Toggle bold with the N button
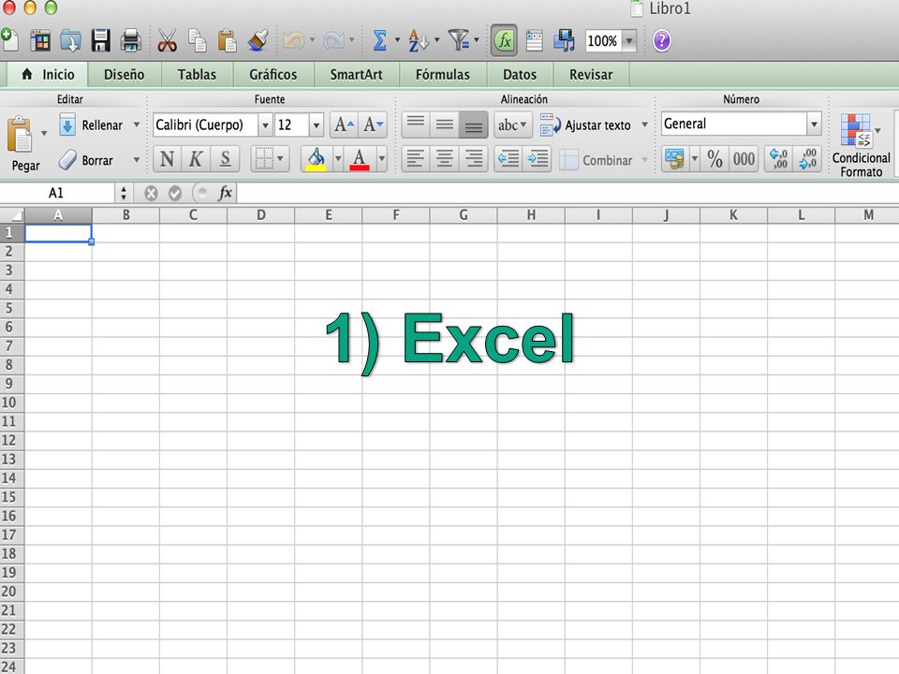Viewport: 899px width, 674px height. click(168, 159)
